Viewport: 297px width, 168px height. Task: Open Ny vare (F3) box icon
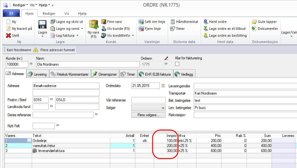tap(93, 24)
